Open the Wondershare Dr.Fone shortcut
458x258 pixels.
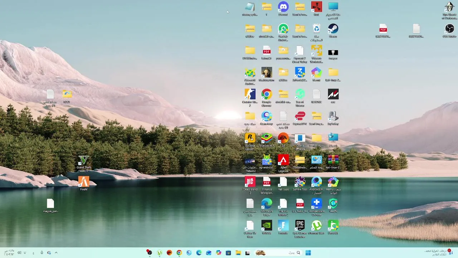[316, 207]
